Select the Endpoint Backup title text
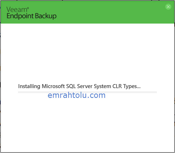Image resolution: width=175 pixels, height=153 pixels. click(x=32, y=16)
